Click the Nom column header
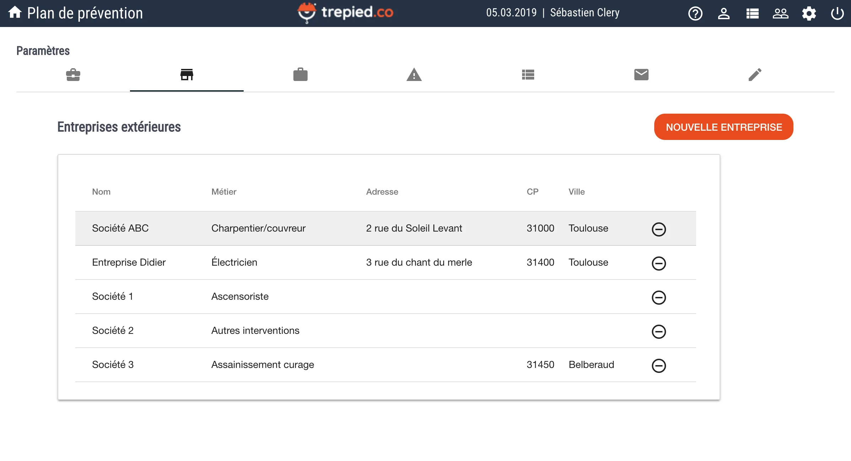 [x=101, y=191]
